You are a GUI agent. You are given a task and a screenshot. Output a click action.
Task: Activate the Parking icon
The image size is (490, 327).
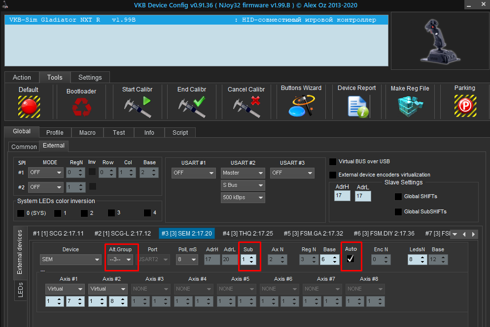(x=464, y=106)
